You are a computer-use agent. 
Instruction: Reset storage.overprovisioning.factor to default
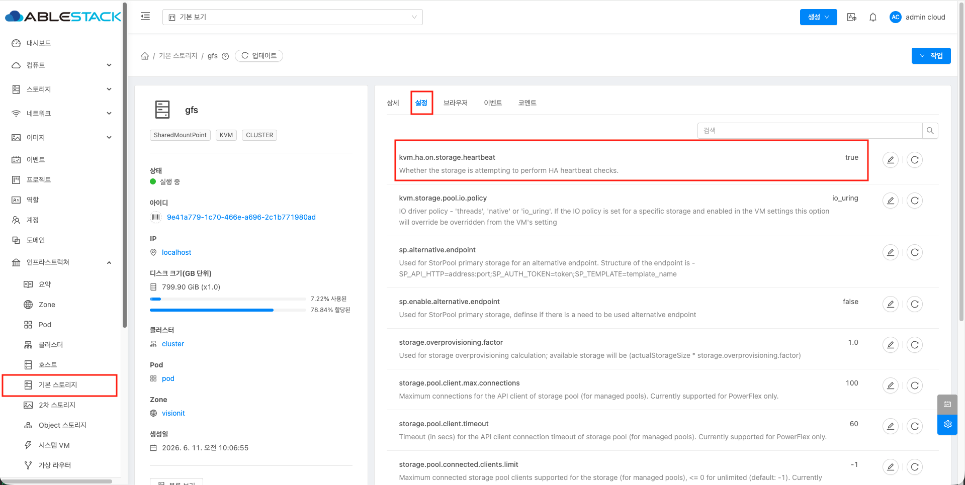point(915,345)
